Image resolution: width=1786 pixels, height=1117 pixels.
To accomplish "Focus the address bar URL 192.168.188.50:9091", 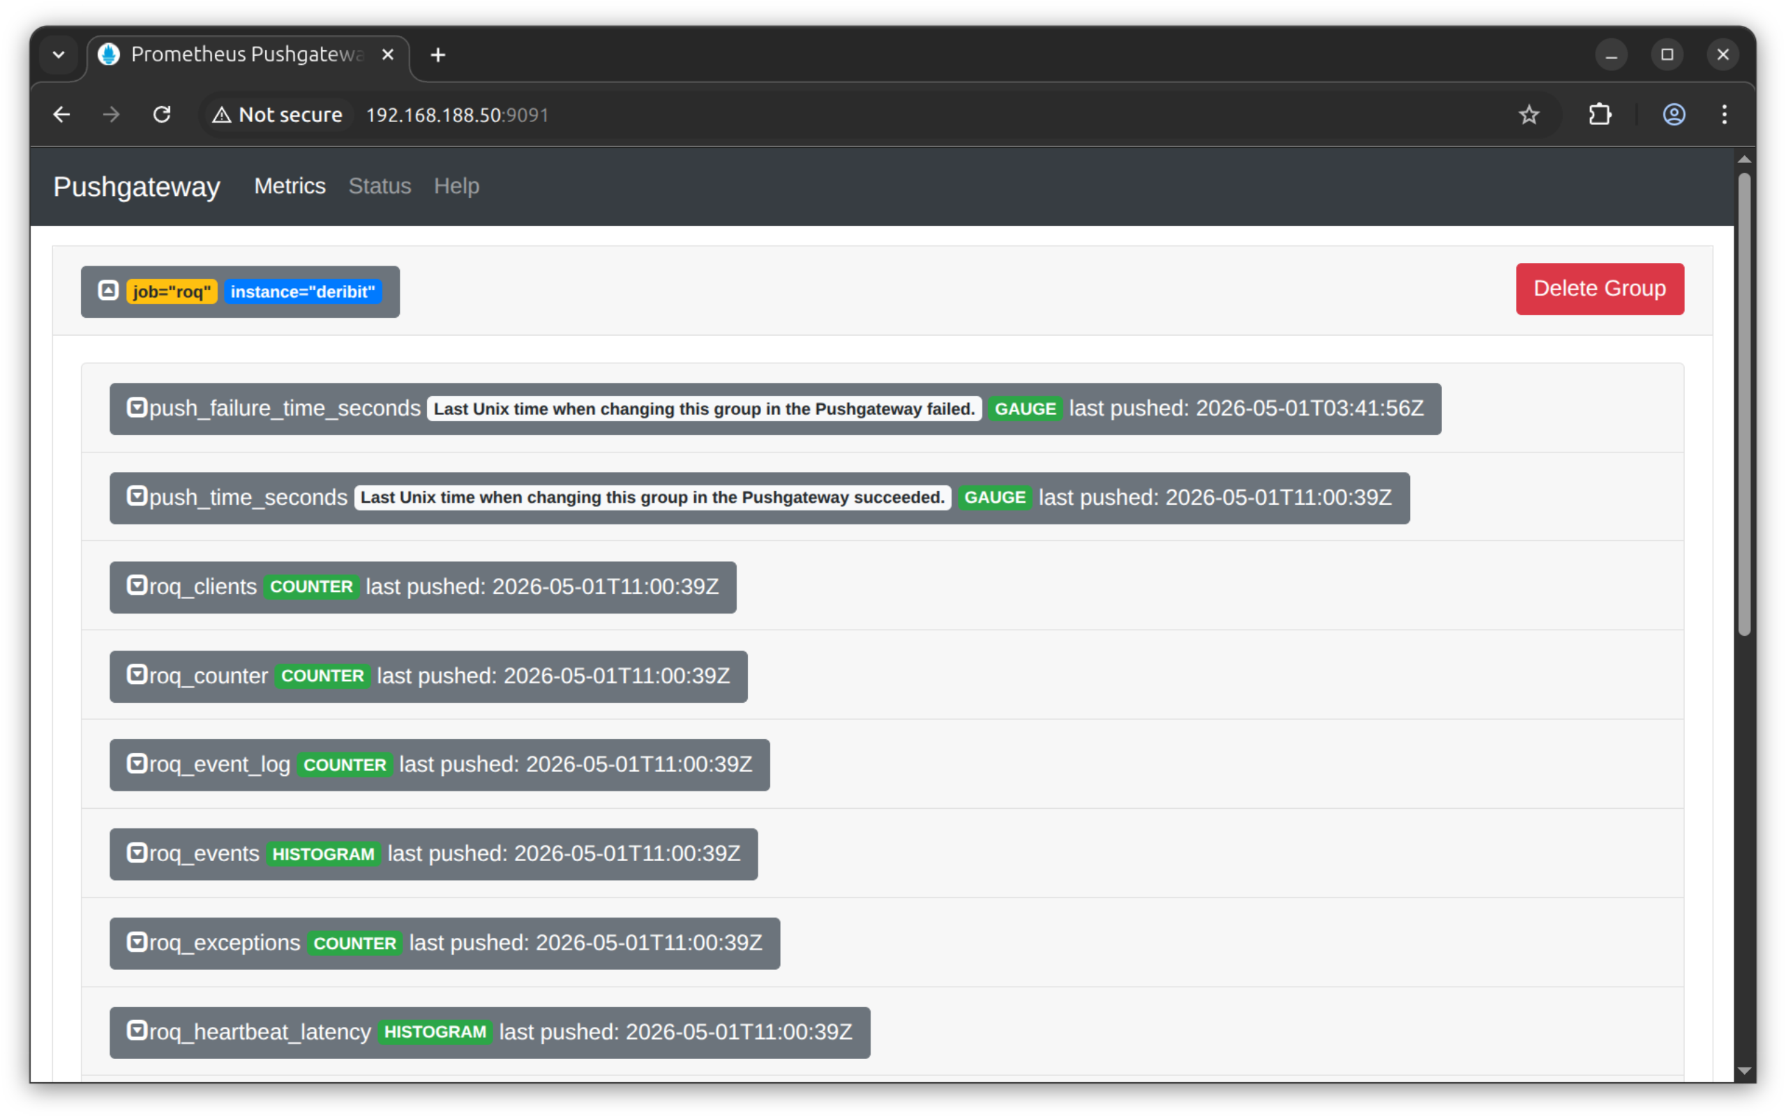I will point(458,115).
